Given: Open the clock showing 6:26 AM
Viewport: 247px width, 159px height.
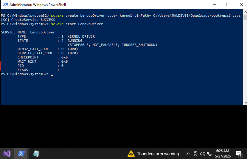Looking at the screenshot, I should [x=223, y=151].
